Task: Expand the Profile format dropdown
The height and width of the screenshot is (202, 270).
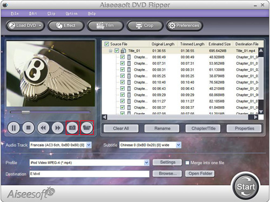Action: (x=147, y=163)
